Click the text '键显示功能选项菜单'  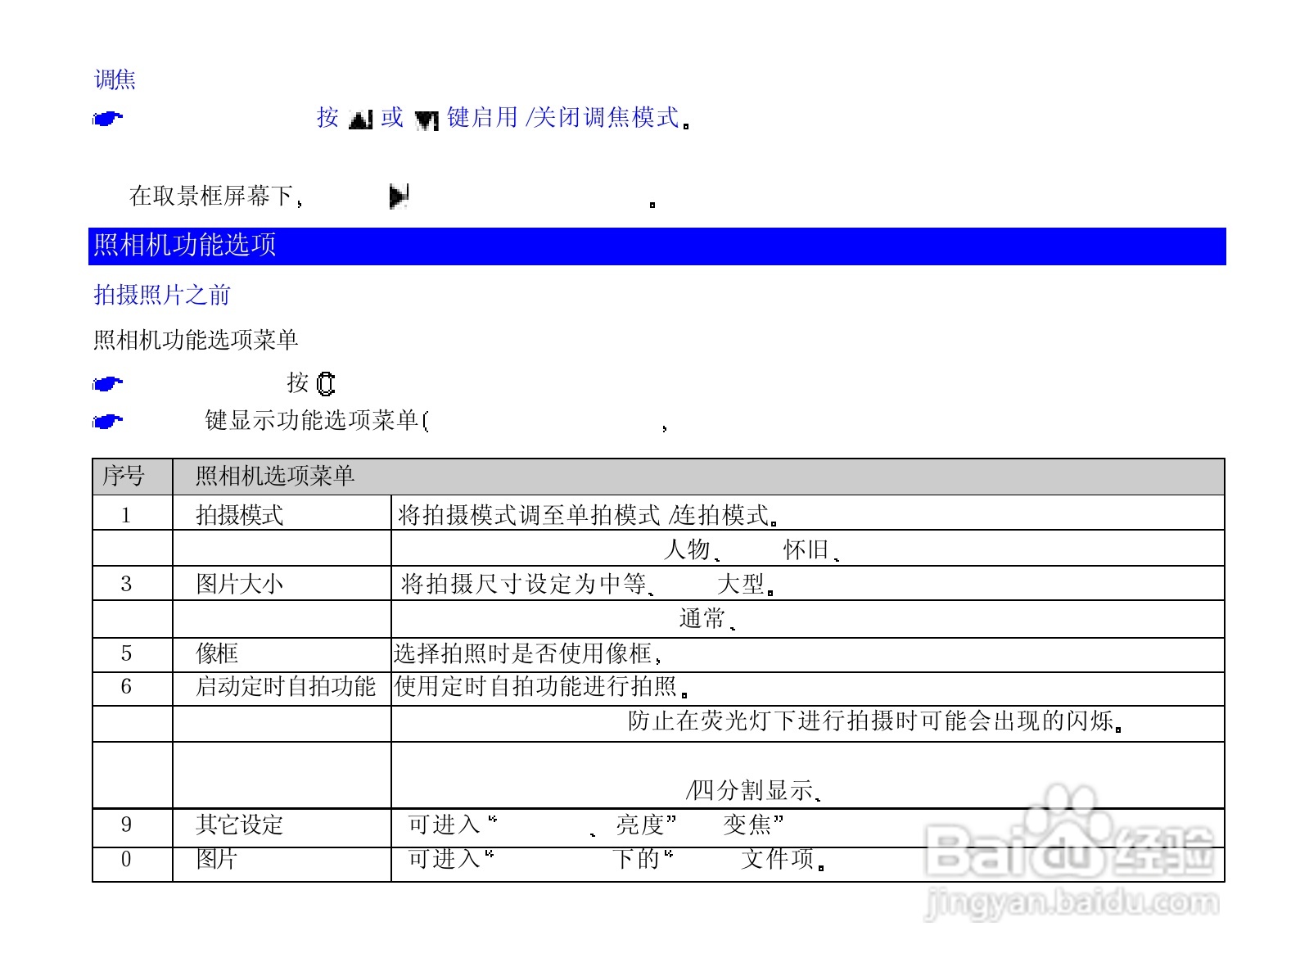(311, 420)
